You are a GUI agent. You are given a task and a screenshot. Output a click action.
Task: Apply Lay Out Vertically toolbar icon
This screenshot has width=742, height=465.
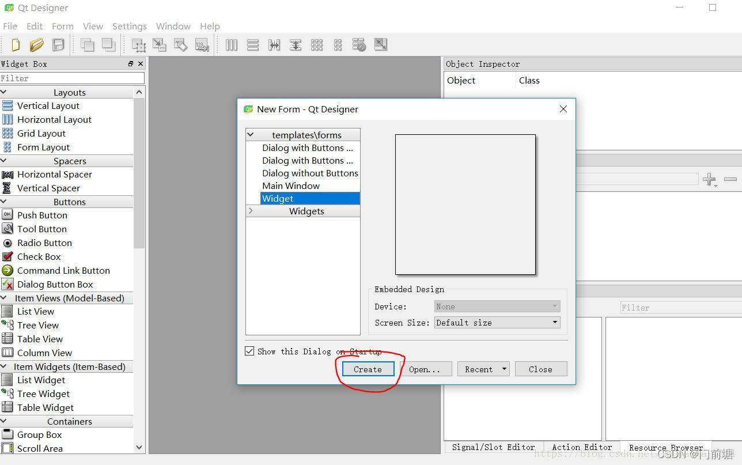click(252, 44)
